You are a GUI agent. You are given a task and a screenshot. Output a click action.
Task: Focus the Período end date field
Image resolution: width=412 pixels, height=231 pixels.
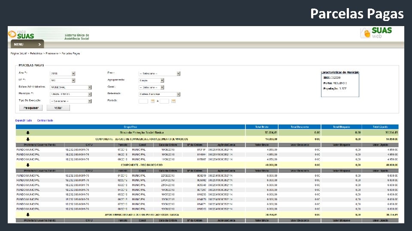point(164,101)
